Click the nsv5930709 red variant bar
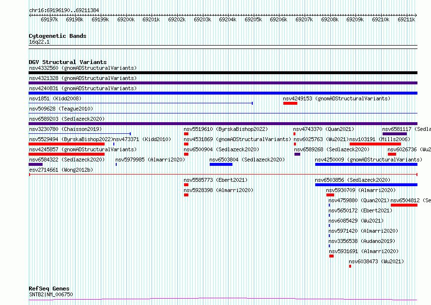This screenshot has width=431, height=305. tap(330, 195)
